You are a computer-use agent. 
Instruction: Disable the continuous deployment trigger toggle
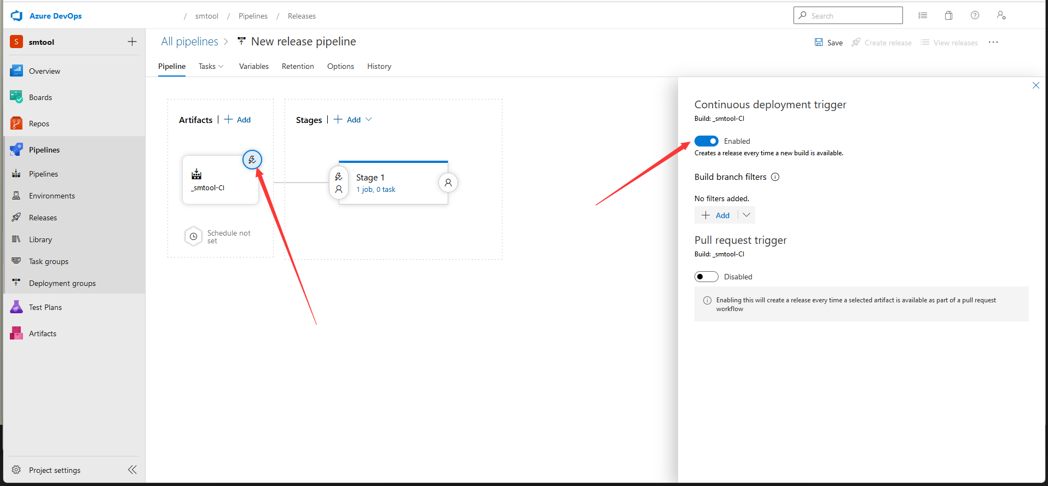707,141
